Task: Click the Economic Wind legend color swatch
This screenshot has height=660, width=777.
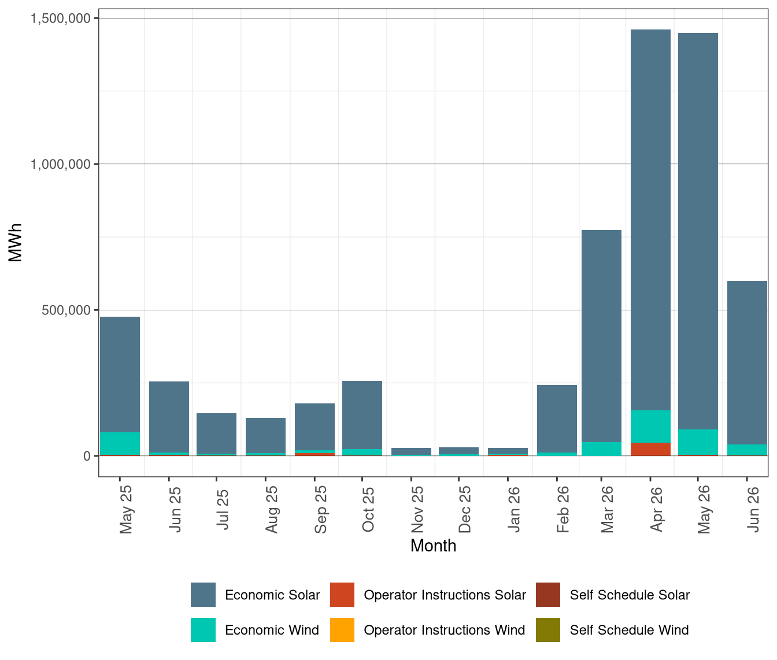Action: [x=203, y=630]
